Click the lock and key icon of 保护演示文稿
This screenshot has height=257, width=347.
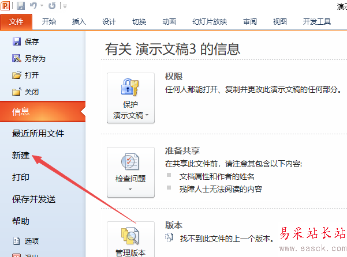tap(130, 87)
